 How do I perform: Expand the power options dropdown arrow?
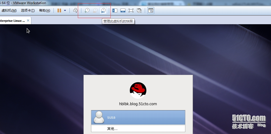pyautogui.click(x=65, y=10)
